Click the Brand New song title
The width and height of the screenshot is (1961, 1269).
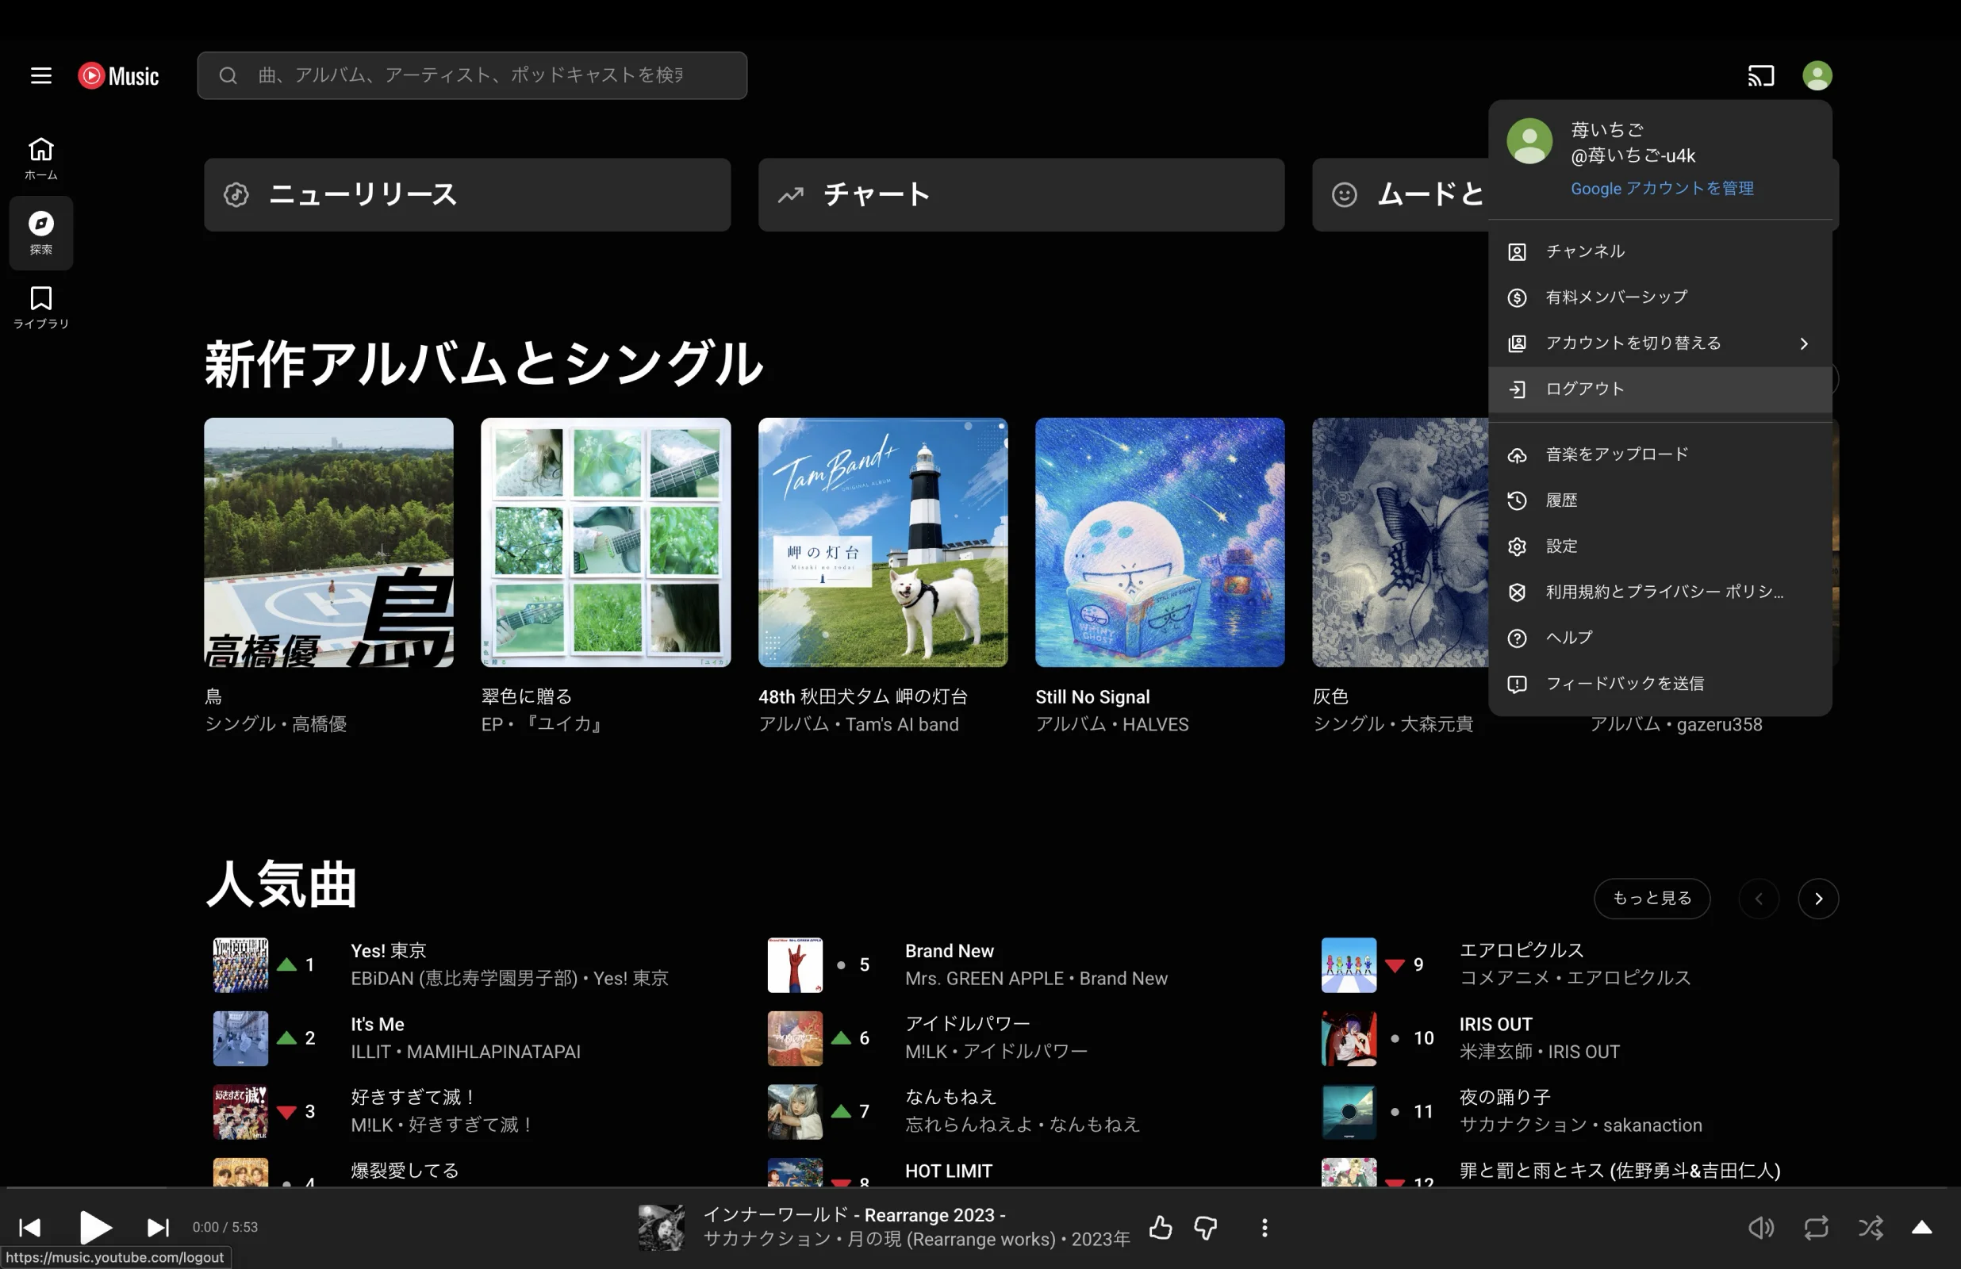click(950, 951)
